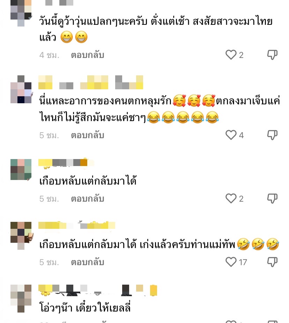Dislike the ท่านแม่ทัพ comment
289x323 pixels.
coord(272,262)
